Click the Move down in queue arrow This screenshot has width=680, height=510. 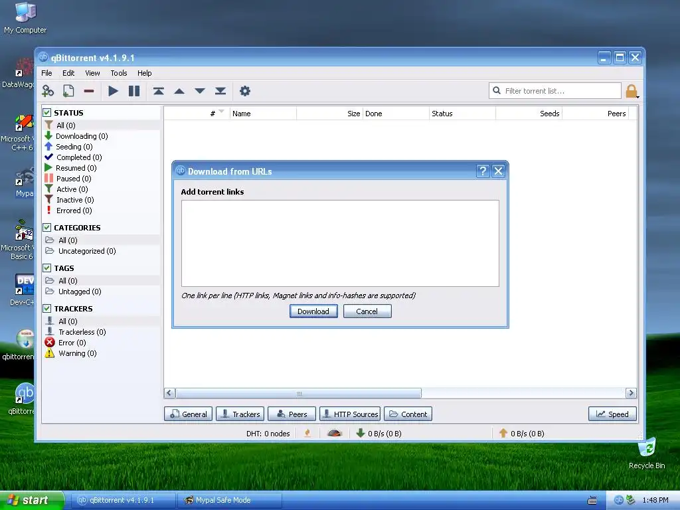[x=199, y=91]
